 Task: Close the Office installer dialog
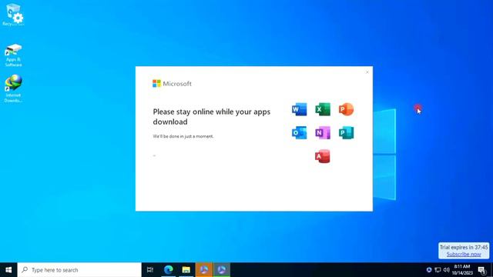(x=367, y=72)
